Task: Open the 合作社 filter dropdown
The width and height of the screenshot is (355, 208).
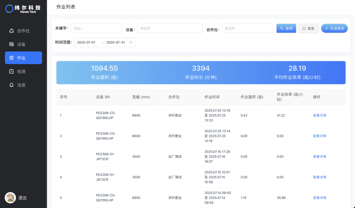Action: pos(247,28)
